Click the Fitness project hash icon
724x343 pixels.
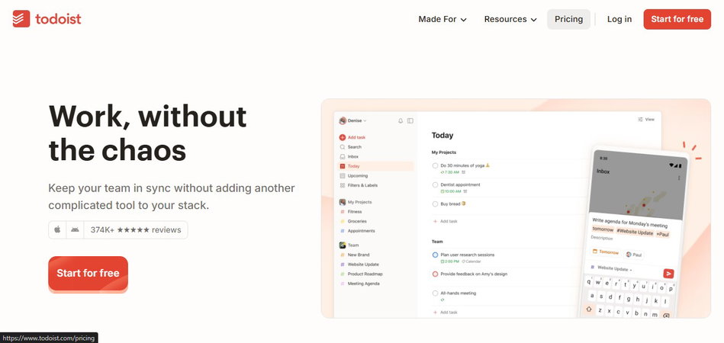pyautogui.click(x=342, y=212)
